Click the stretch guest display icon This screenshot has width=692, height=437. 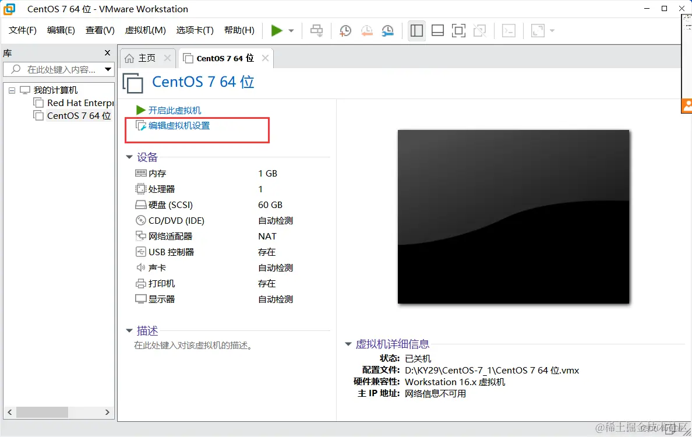(x=538, y=30)
